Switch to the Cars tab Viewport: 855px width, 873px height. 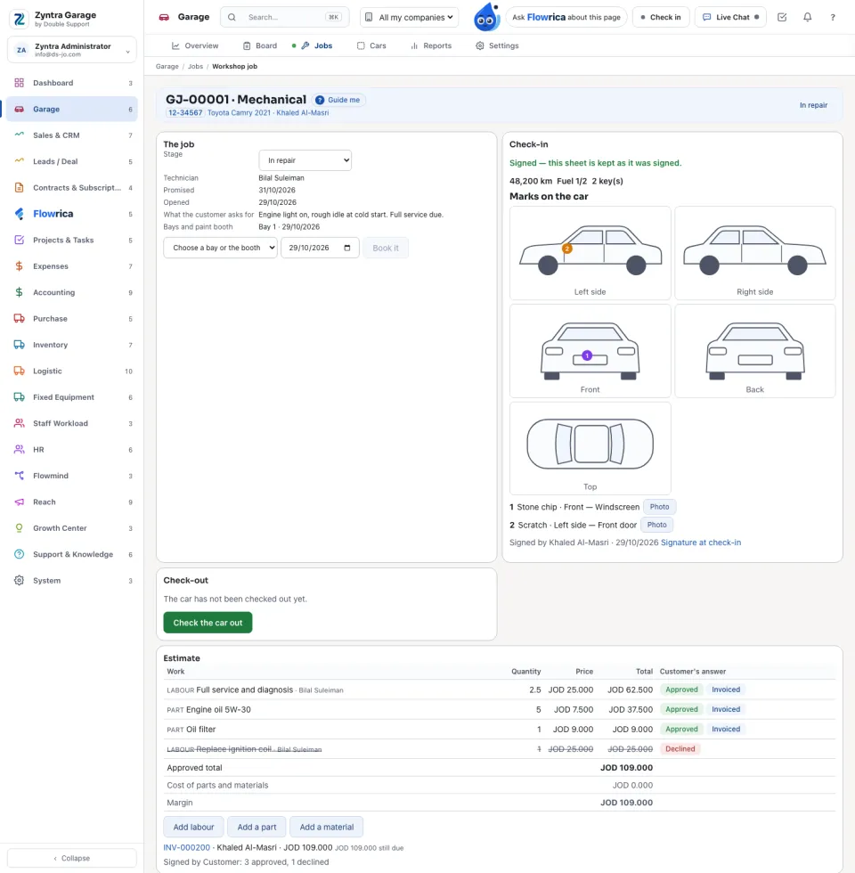point(371,45)
